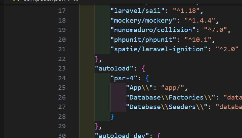Select line number 26 in the gutter
242x138 pixels.
(62, 98)
